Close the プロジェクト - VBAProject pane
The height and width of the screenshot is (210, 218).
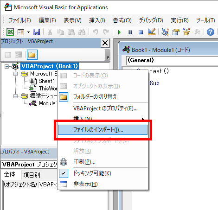105,43
